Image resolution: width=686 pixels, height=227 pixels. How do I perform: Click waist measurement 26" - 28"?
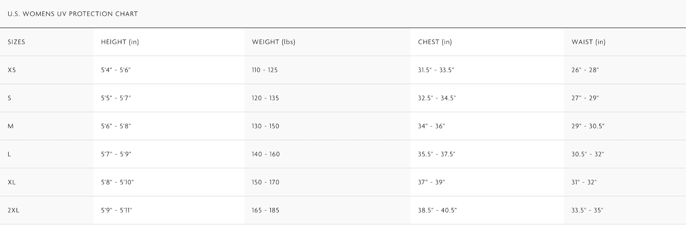coord(585,70)
